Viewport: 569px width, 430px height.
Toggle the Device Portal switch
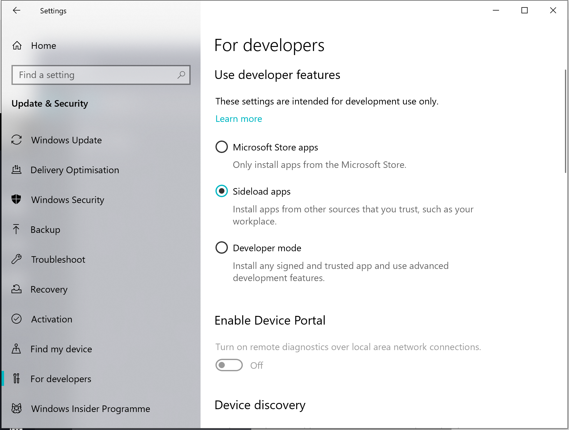pyautogui.click(x=229, y=365)
